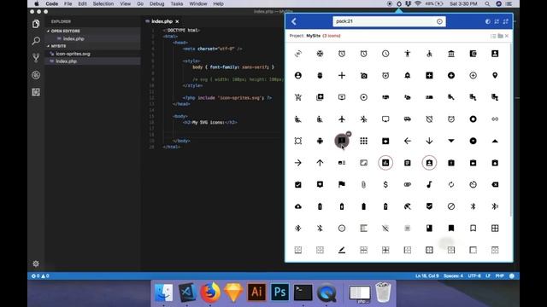Pick the wheelchair accessible icon
The height and width of the screenshot is (307, 547).
pyautogui.click(x=429, y=54)
